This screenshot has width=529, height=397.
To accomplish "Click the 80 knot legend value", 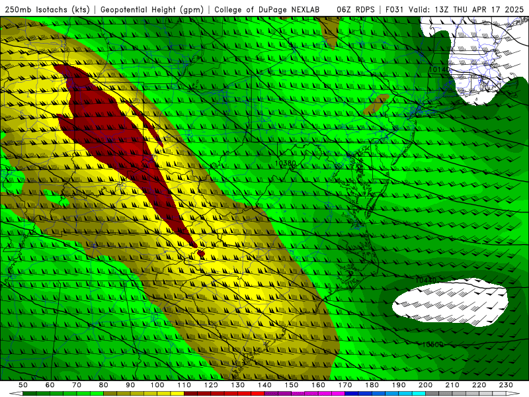I will pyautogui.click(x=104, y=385).
